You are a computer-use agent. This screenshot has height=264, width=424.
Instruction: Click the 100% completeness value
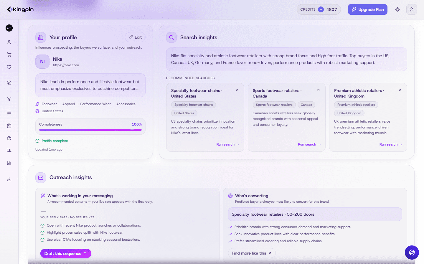coord(137,124)
